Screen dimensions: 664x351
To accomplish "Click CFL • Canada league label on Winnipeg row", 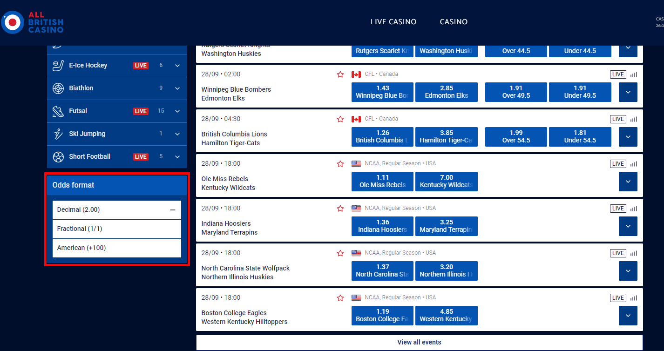I will coord(381,74).
